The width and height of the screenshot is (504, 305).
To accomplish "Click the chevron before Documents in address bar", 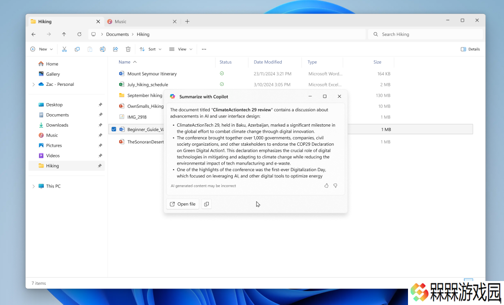I will pos(102,35).
